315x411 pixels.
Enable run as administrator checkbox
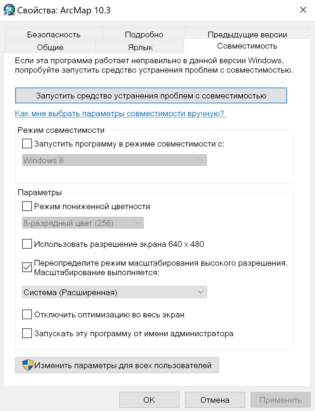click(x=27, y=333)
